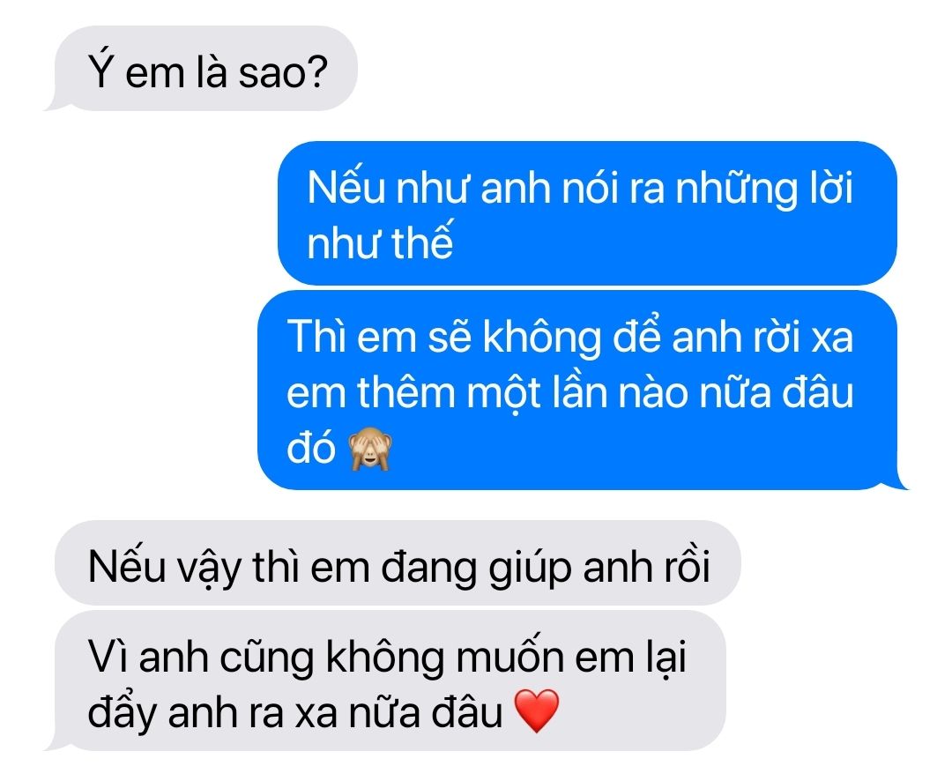Screen dimensions: 952x766
Task: Select the blue bubble starting "Nếu như anh nói"
Action: coord(586,213)
